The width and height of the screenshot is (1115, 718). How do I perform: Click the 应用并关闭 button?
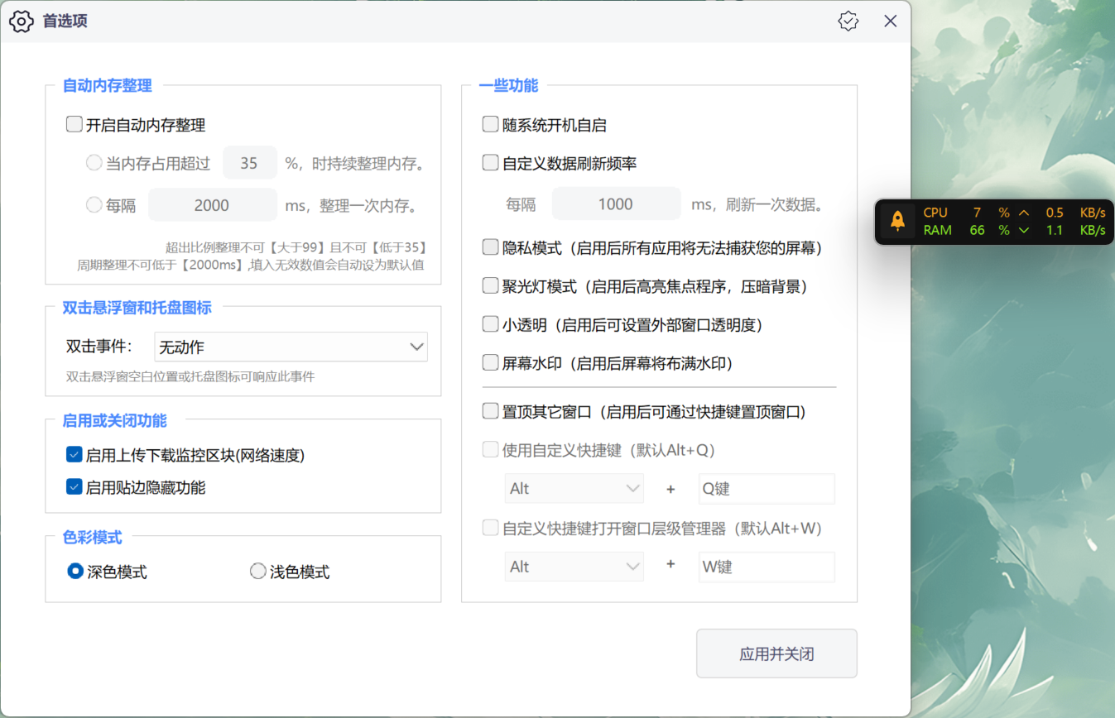click(776, 653)
